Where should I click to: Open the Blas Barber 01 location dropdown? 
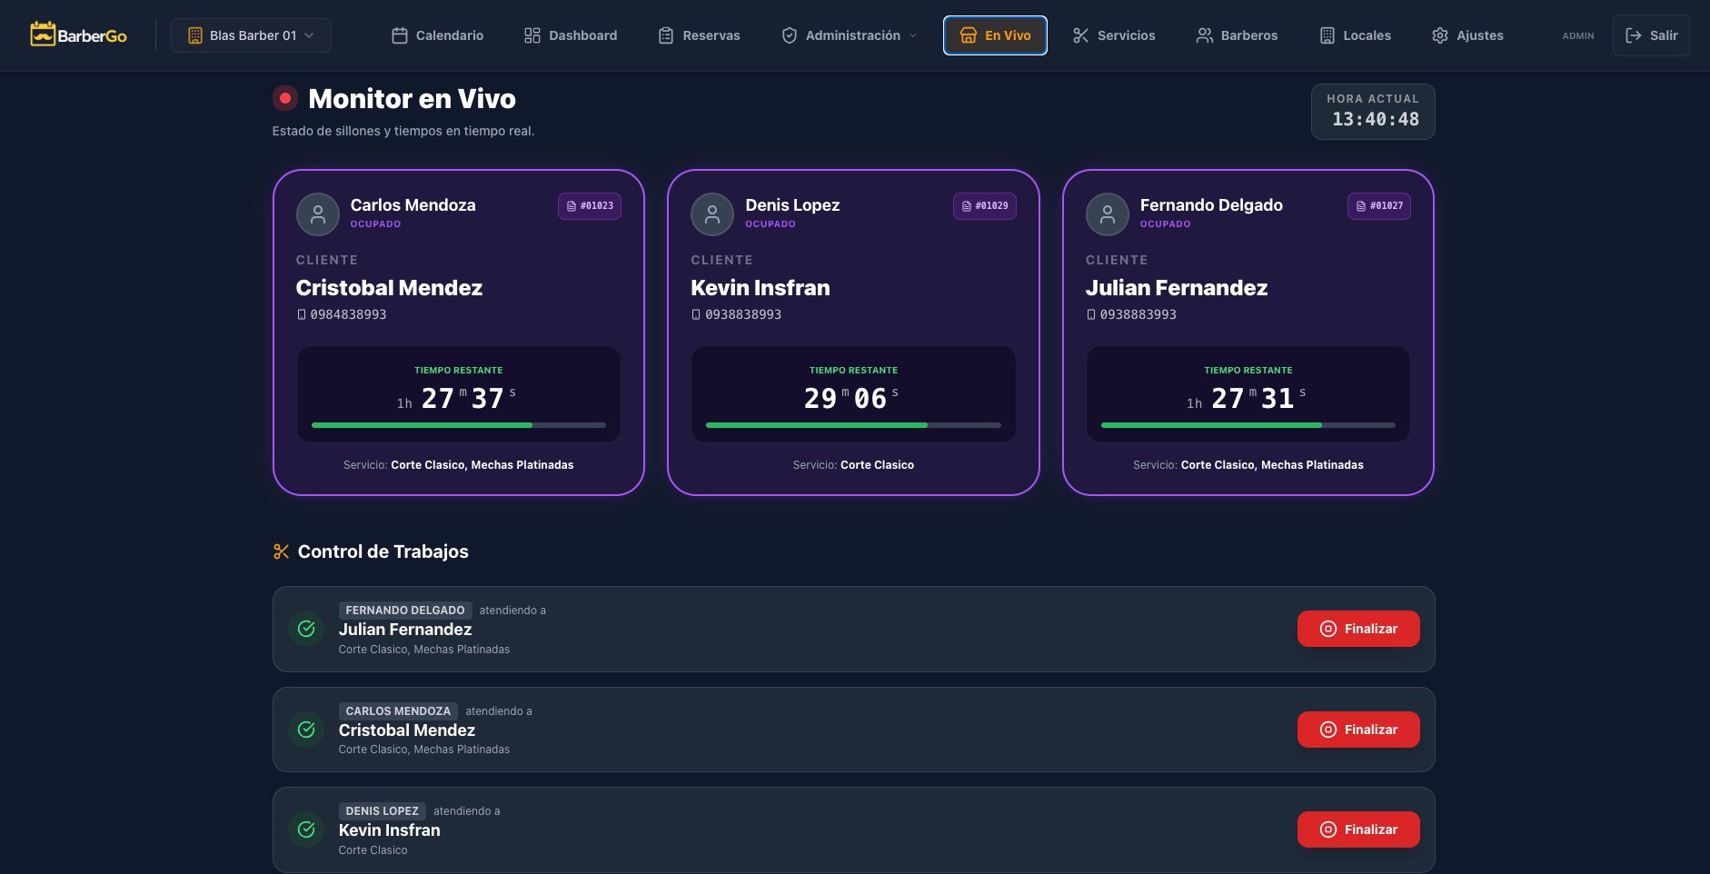coord(251,35)
